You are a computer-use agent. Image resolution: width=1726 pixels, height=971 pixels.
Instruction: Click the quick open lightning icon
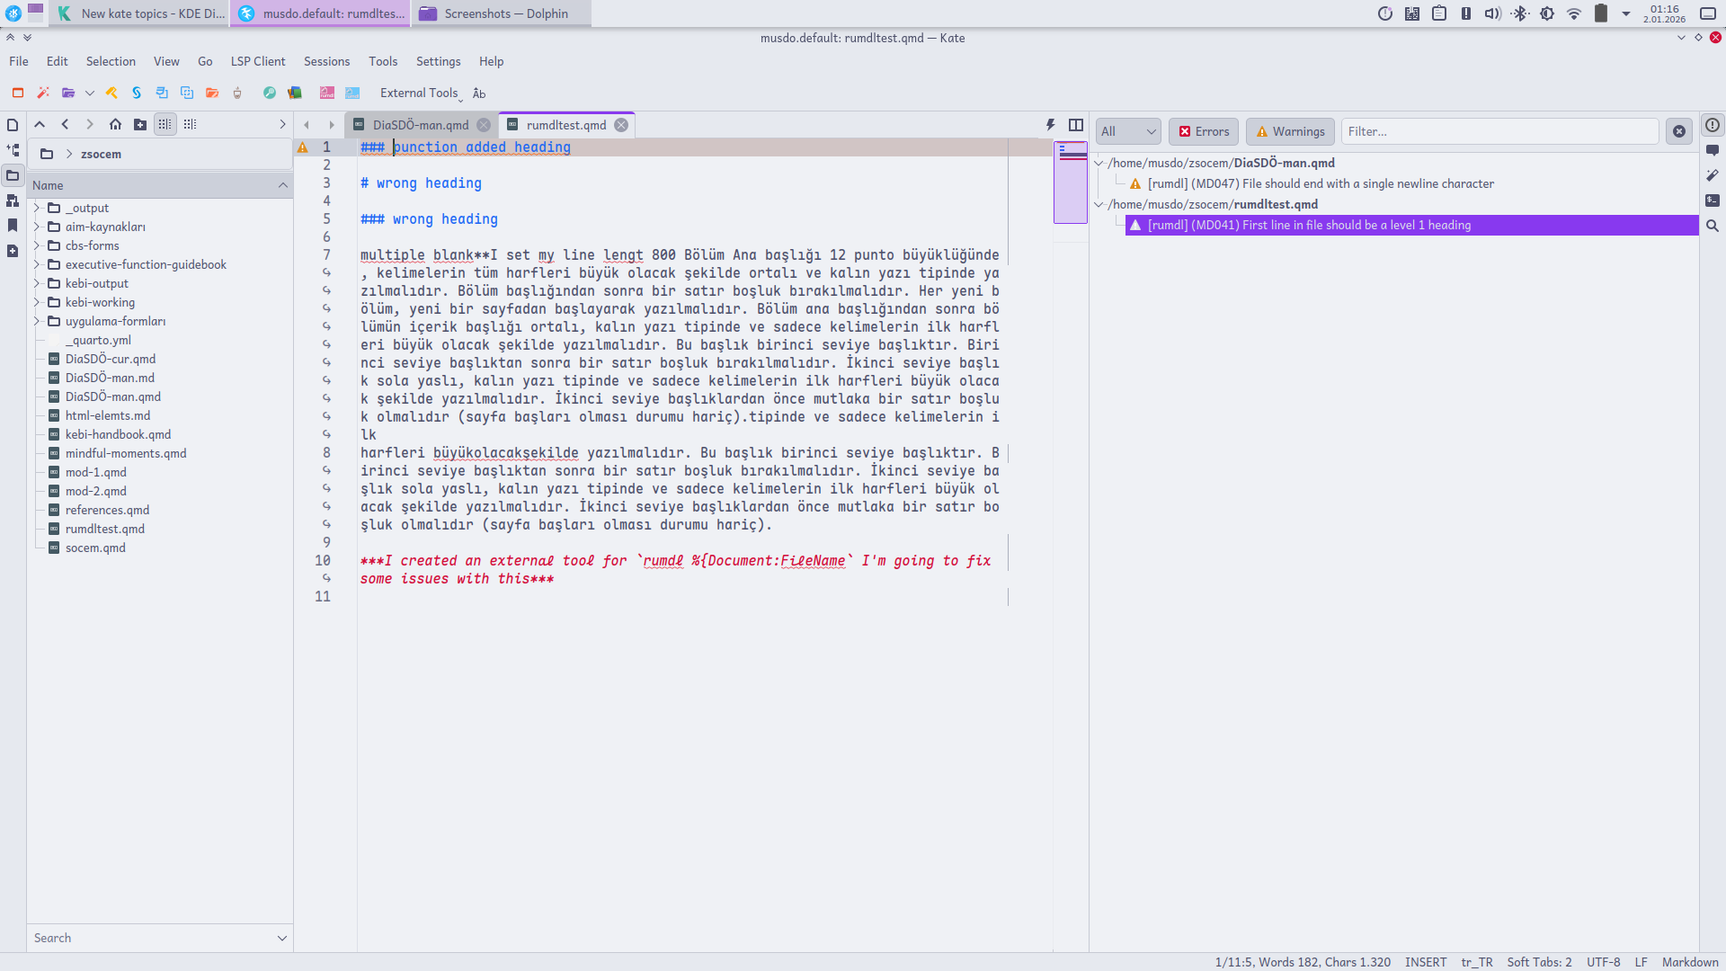click(1050, 125)
